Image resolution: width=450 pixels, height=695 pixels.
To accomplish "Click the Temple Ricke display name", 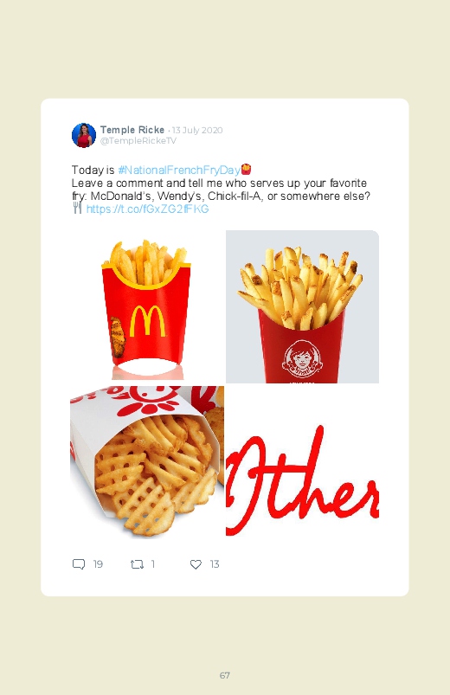I will pos(132,130).
